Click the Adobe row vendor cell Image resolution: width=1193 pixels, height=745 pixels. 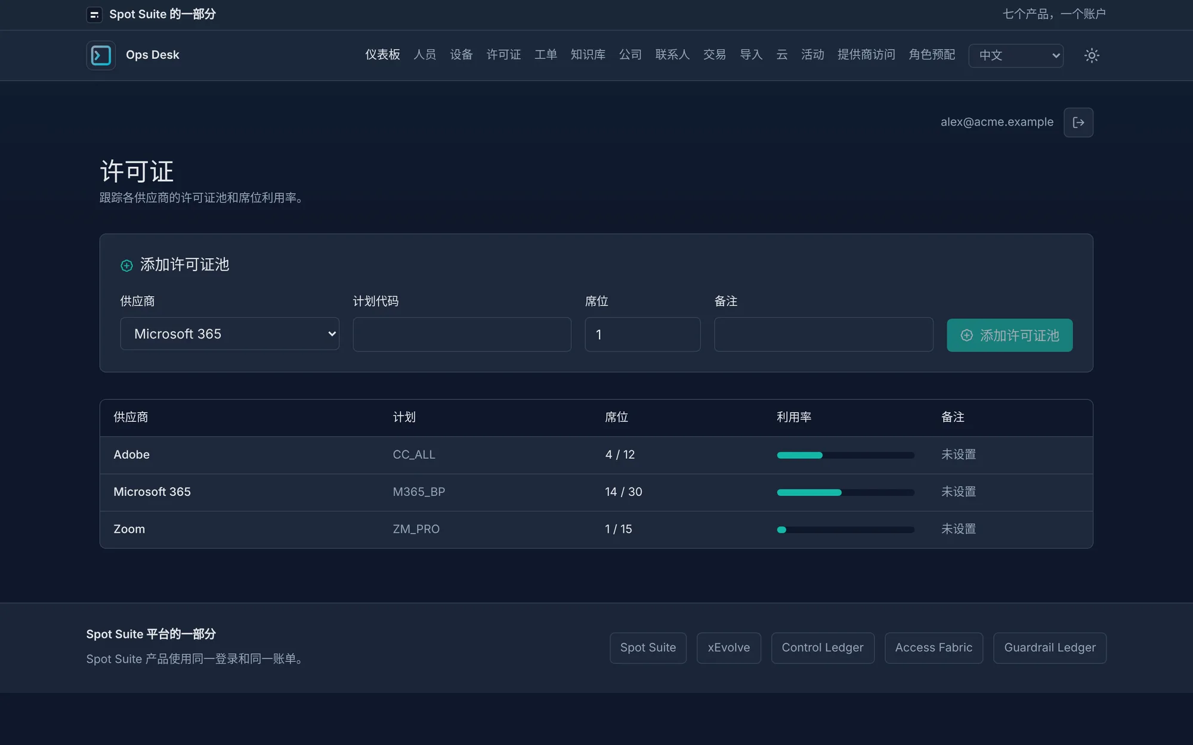pos(132,455)
